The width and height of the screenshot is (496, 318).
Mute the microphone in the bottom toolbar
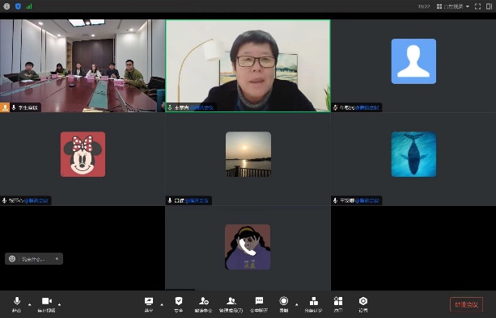tap(17, 304)
